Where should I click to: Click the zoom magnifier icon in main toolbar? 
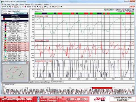tap(3, 7)
